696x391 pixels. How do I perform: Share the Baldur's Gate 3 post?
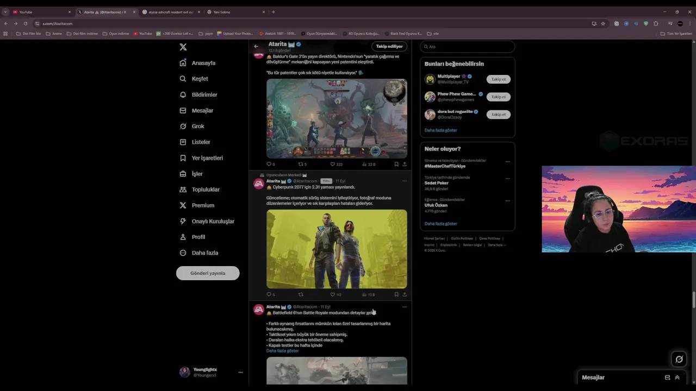point(405,164)
